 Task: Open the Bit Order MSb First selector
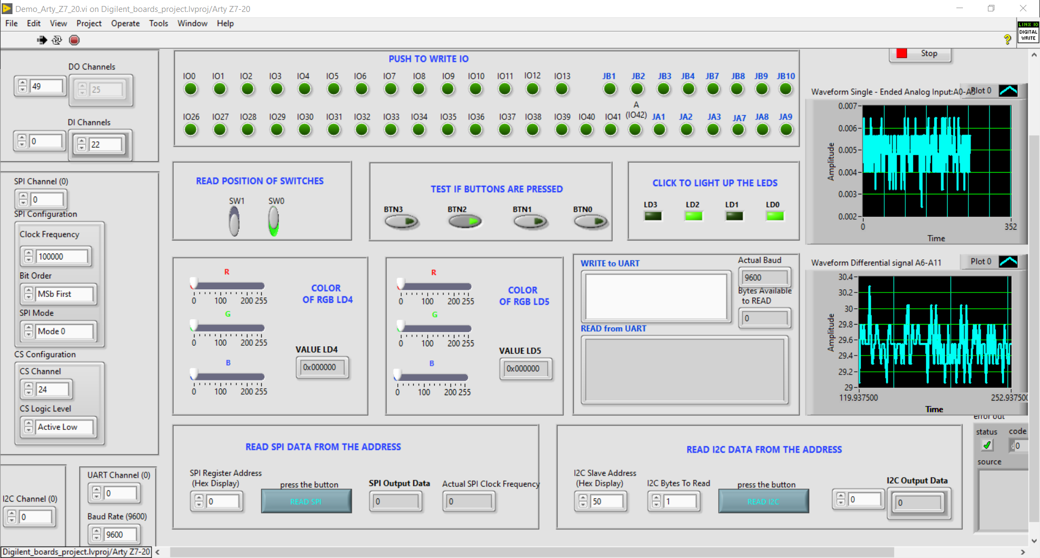click(x=59, y=294)
